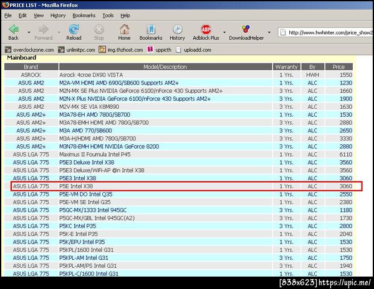Image resolution: width=374 pixels, height=289 pixels.
Task: Open the DownloadHelper dropdown arrow
Action: pyautogui.click(x=269, y=32)
